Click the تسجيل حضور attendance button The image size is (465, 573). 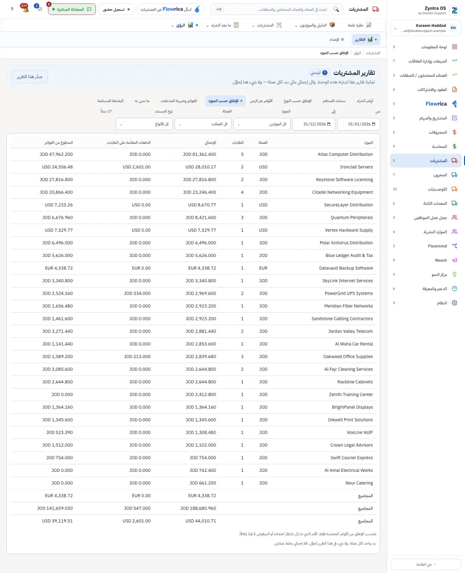(x=116, y=9)
